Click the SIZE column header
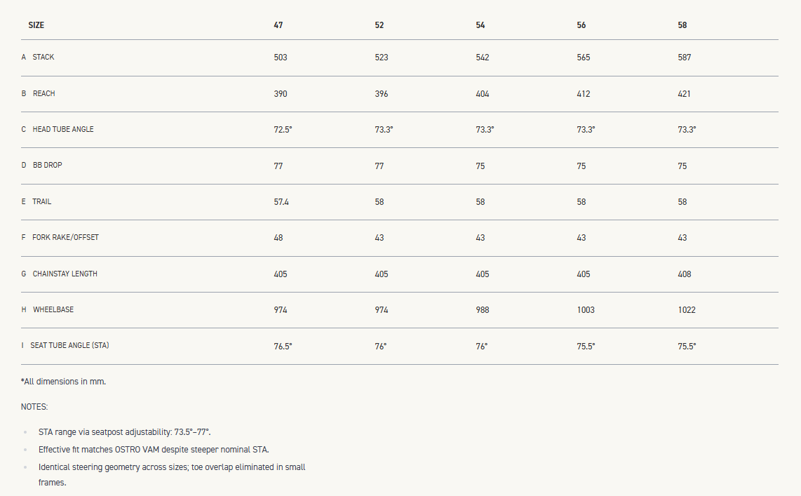 tap(36, 25)
